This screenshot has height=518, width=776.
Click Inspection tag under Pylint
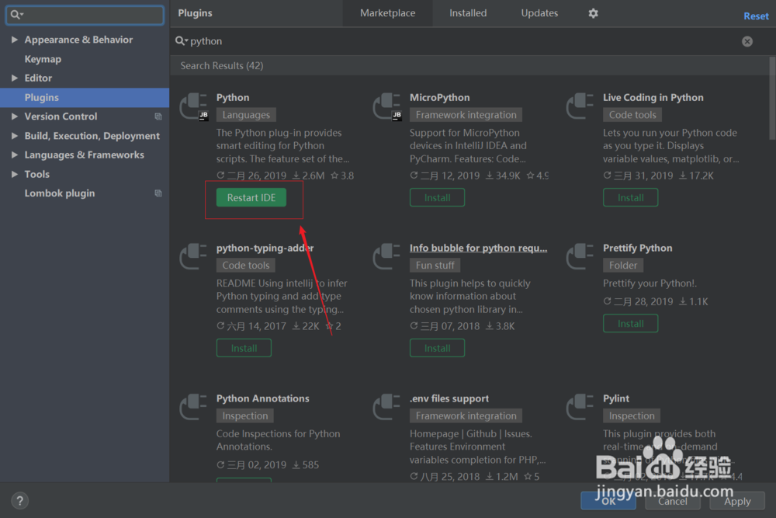coord(632,416)
